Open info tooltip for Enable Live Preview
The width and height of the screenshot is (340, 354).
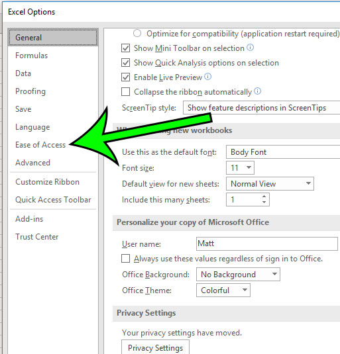pyautogui.click(x=207, y=77)
